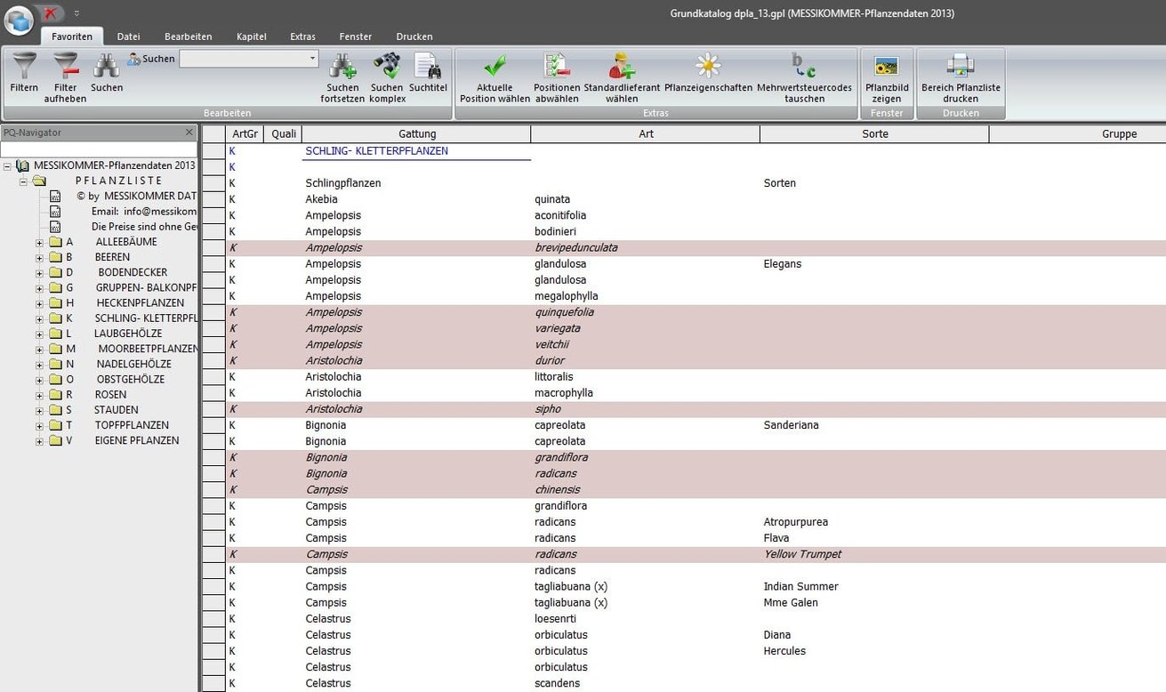The image size is (1166, 692).
Task: Open the Drucken ribbon tab
Action: [x=414, y=36]
